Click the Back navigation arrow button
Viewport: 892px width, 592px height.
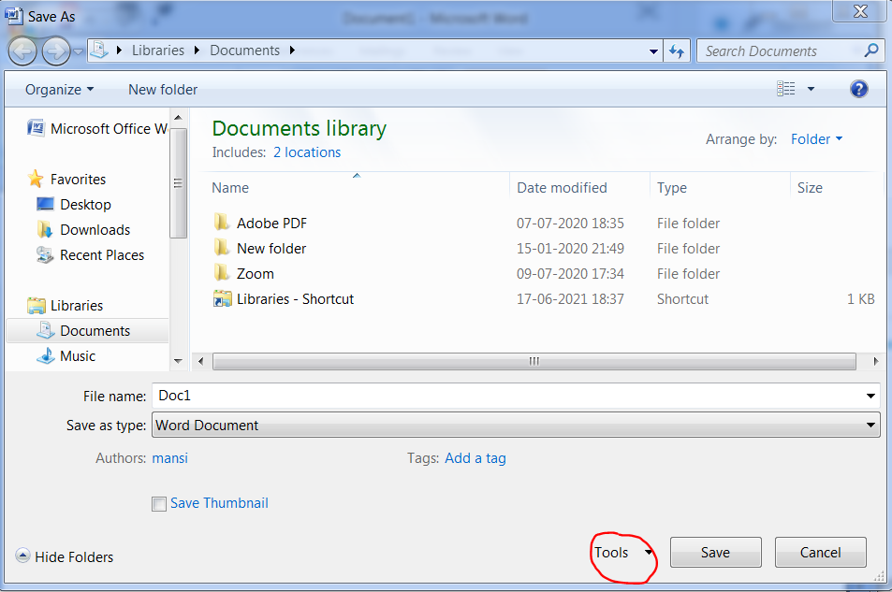pyautogui.click(x=22, y=51)
